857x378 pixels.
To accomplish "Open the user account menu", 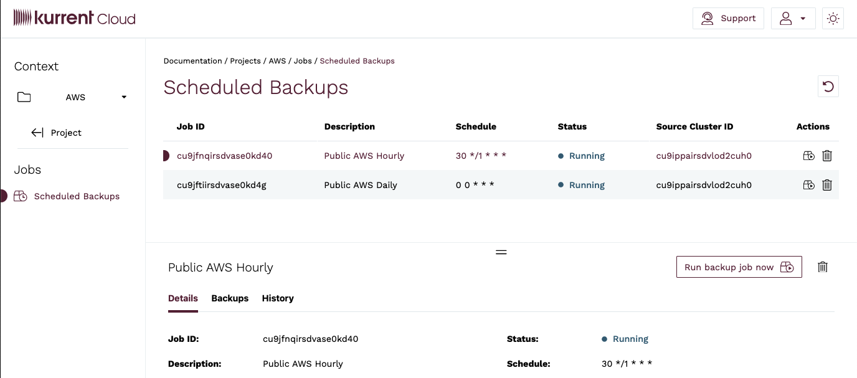I will coord(793,18).
